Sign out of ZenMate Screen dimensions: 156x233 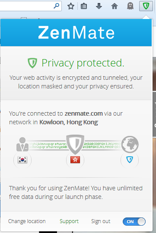[101, 221]
